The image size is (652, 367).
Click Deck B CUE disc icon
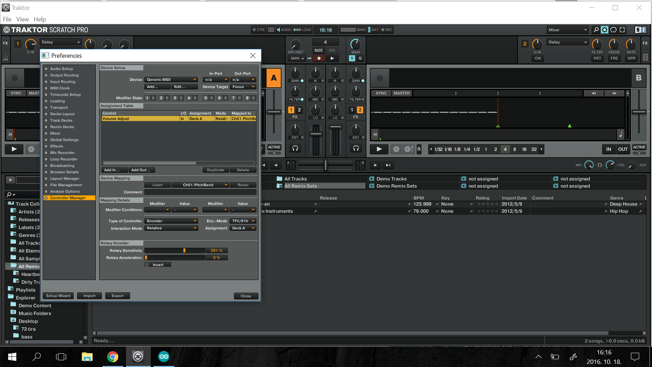[396, 149]
